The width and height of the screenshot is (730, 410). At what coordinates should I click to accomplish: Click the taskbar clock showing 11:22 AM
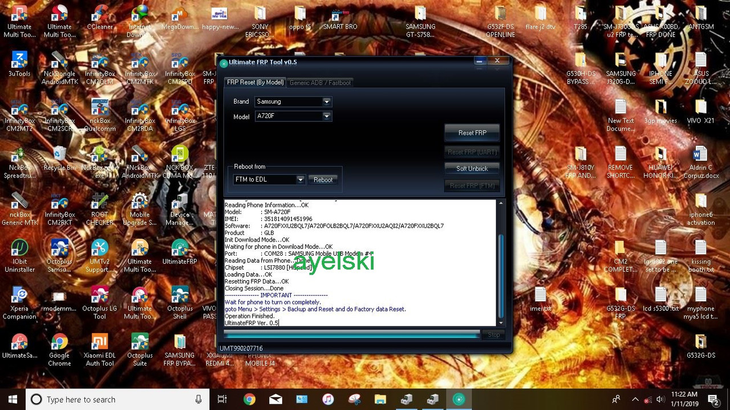click(684, 399)
